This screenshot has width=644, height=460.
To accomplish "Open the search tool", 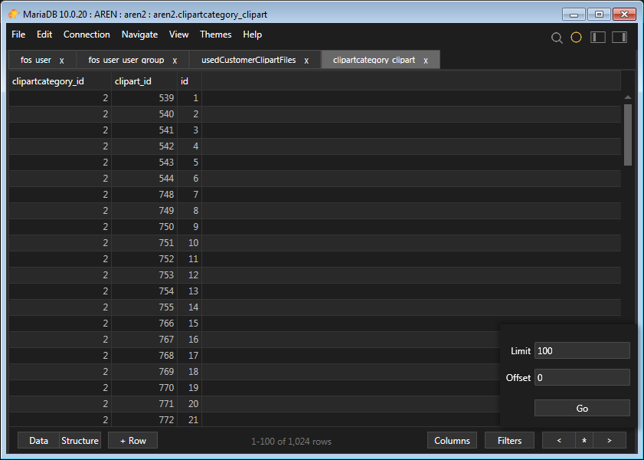I will click(557, 37).
